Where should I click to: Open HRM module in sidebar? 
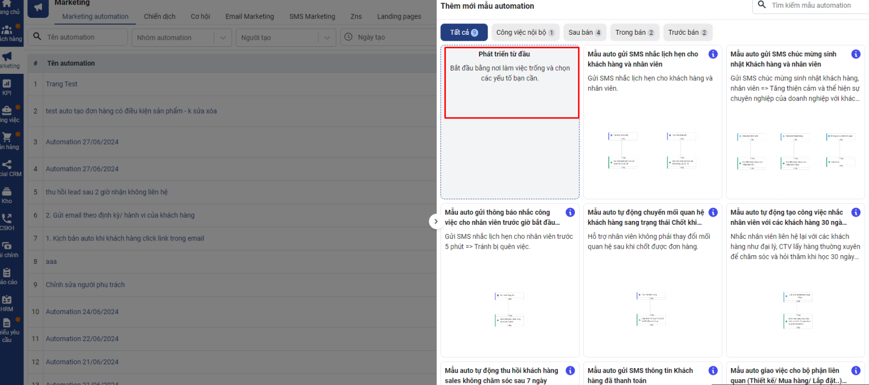coord(7,303)
